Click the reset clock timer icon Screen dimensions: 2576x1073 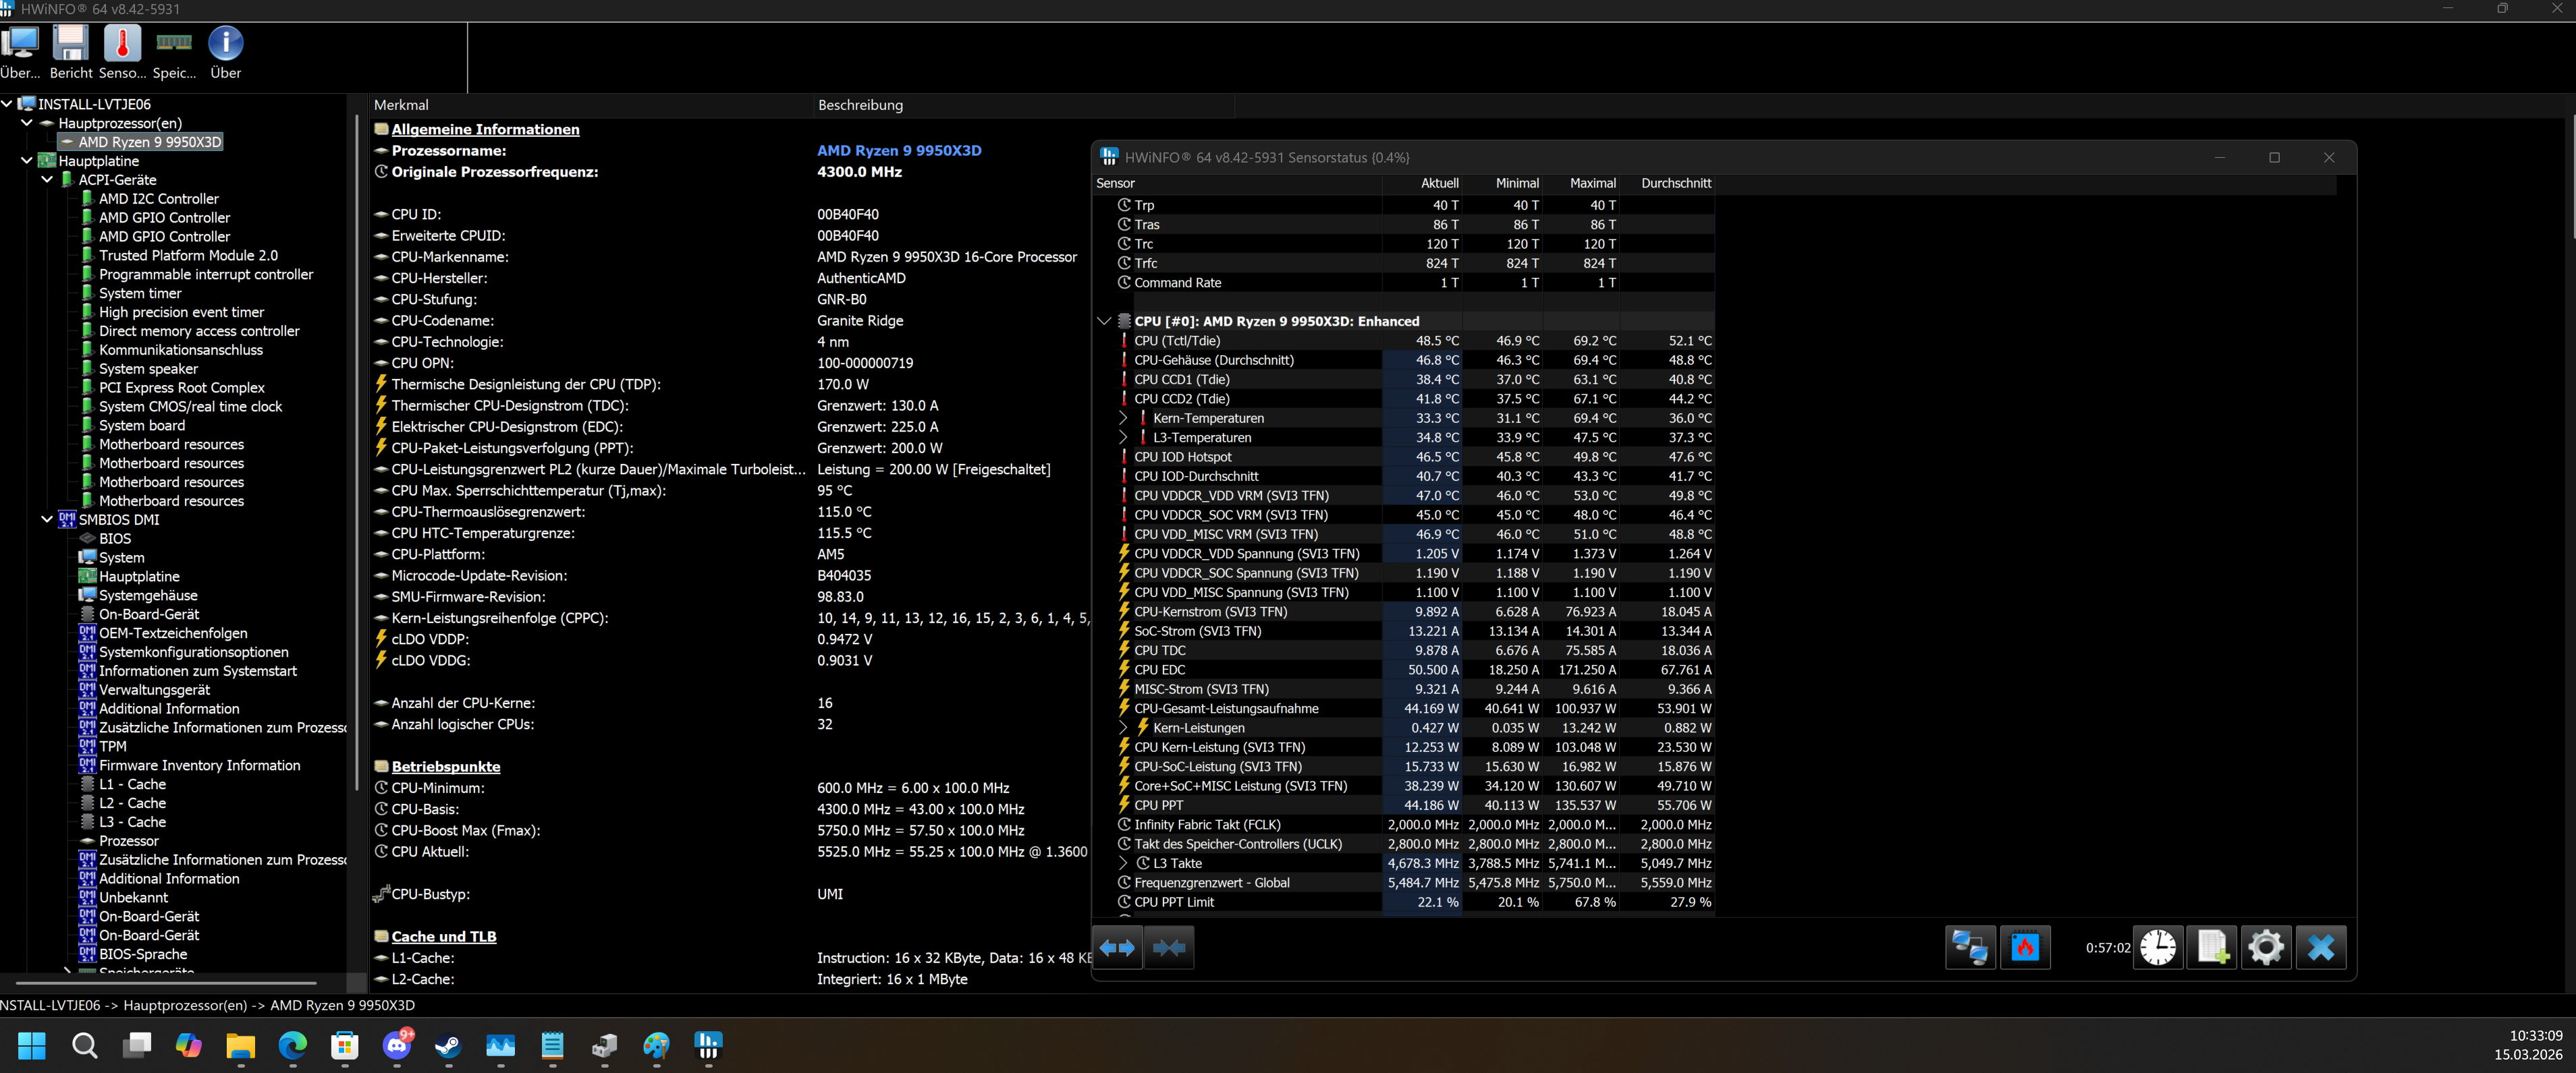(x=2157, y=947)
